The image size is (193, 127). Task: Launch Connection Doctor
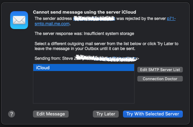[x=160, y=79]
